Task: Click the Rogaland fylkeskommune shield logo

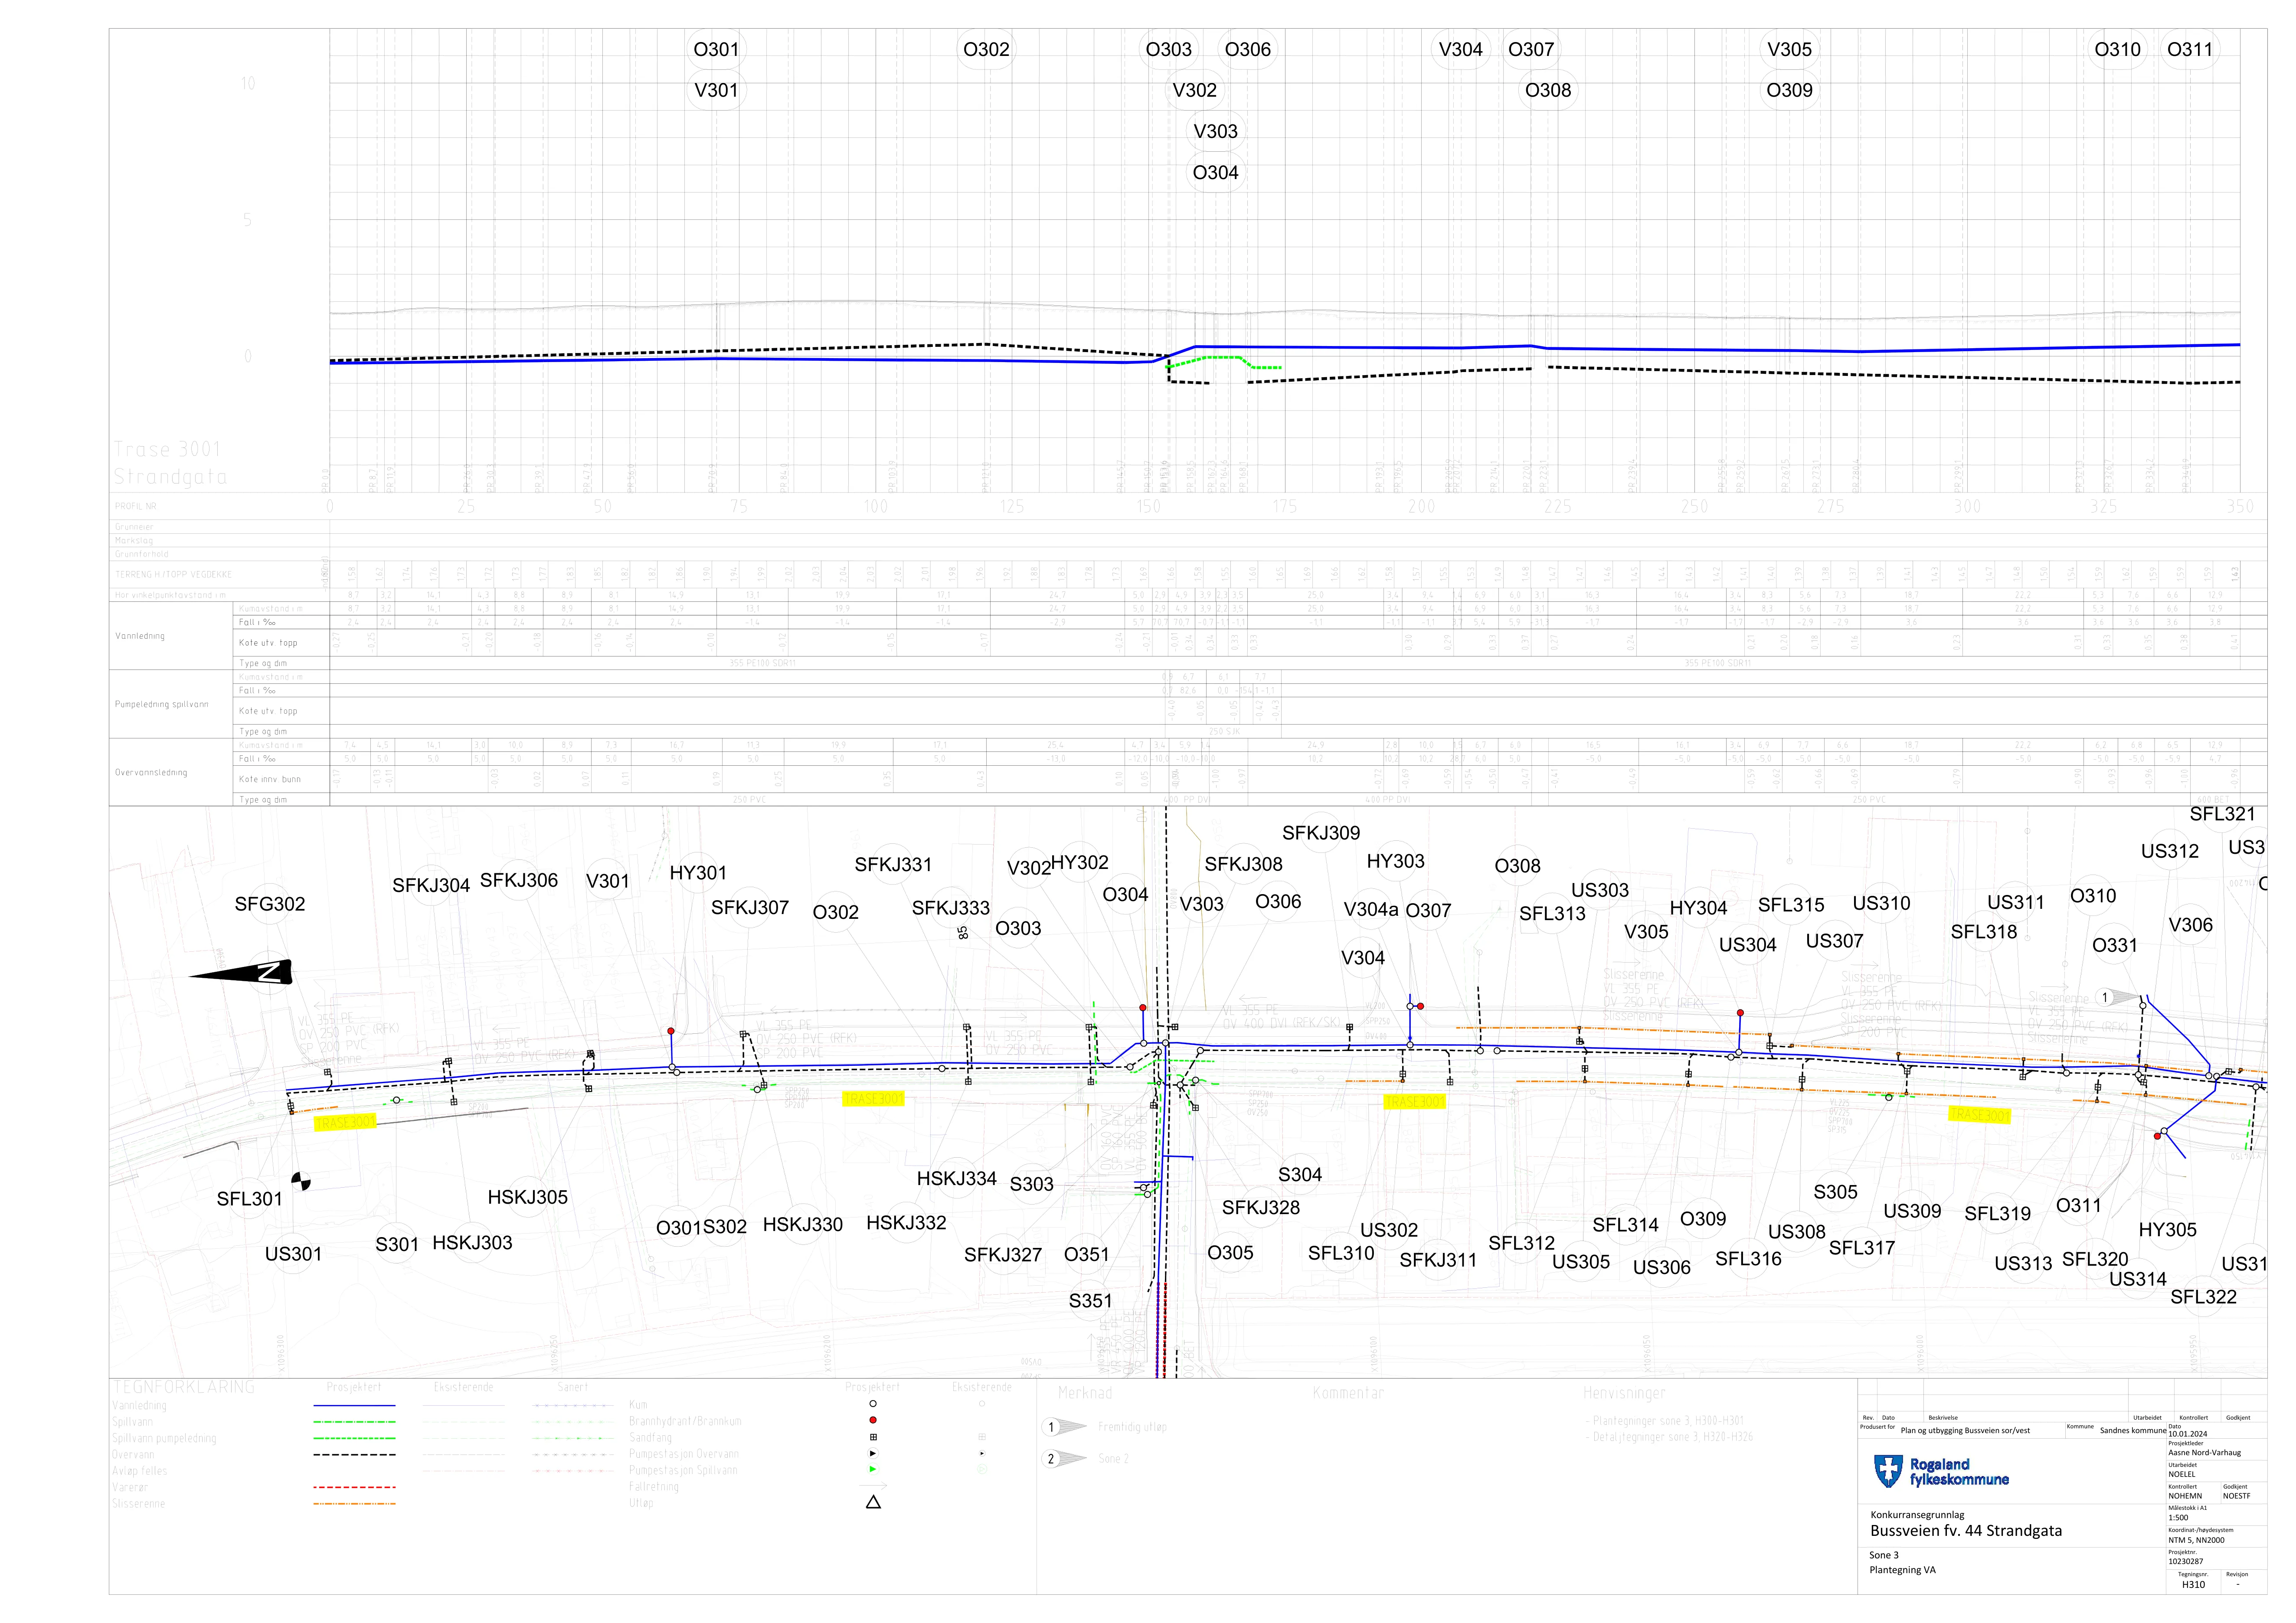Action: pos(1888,1471)
